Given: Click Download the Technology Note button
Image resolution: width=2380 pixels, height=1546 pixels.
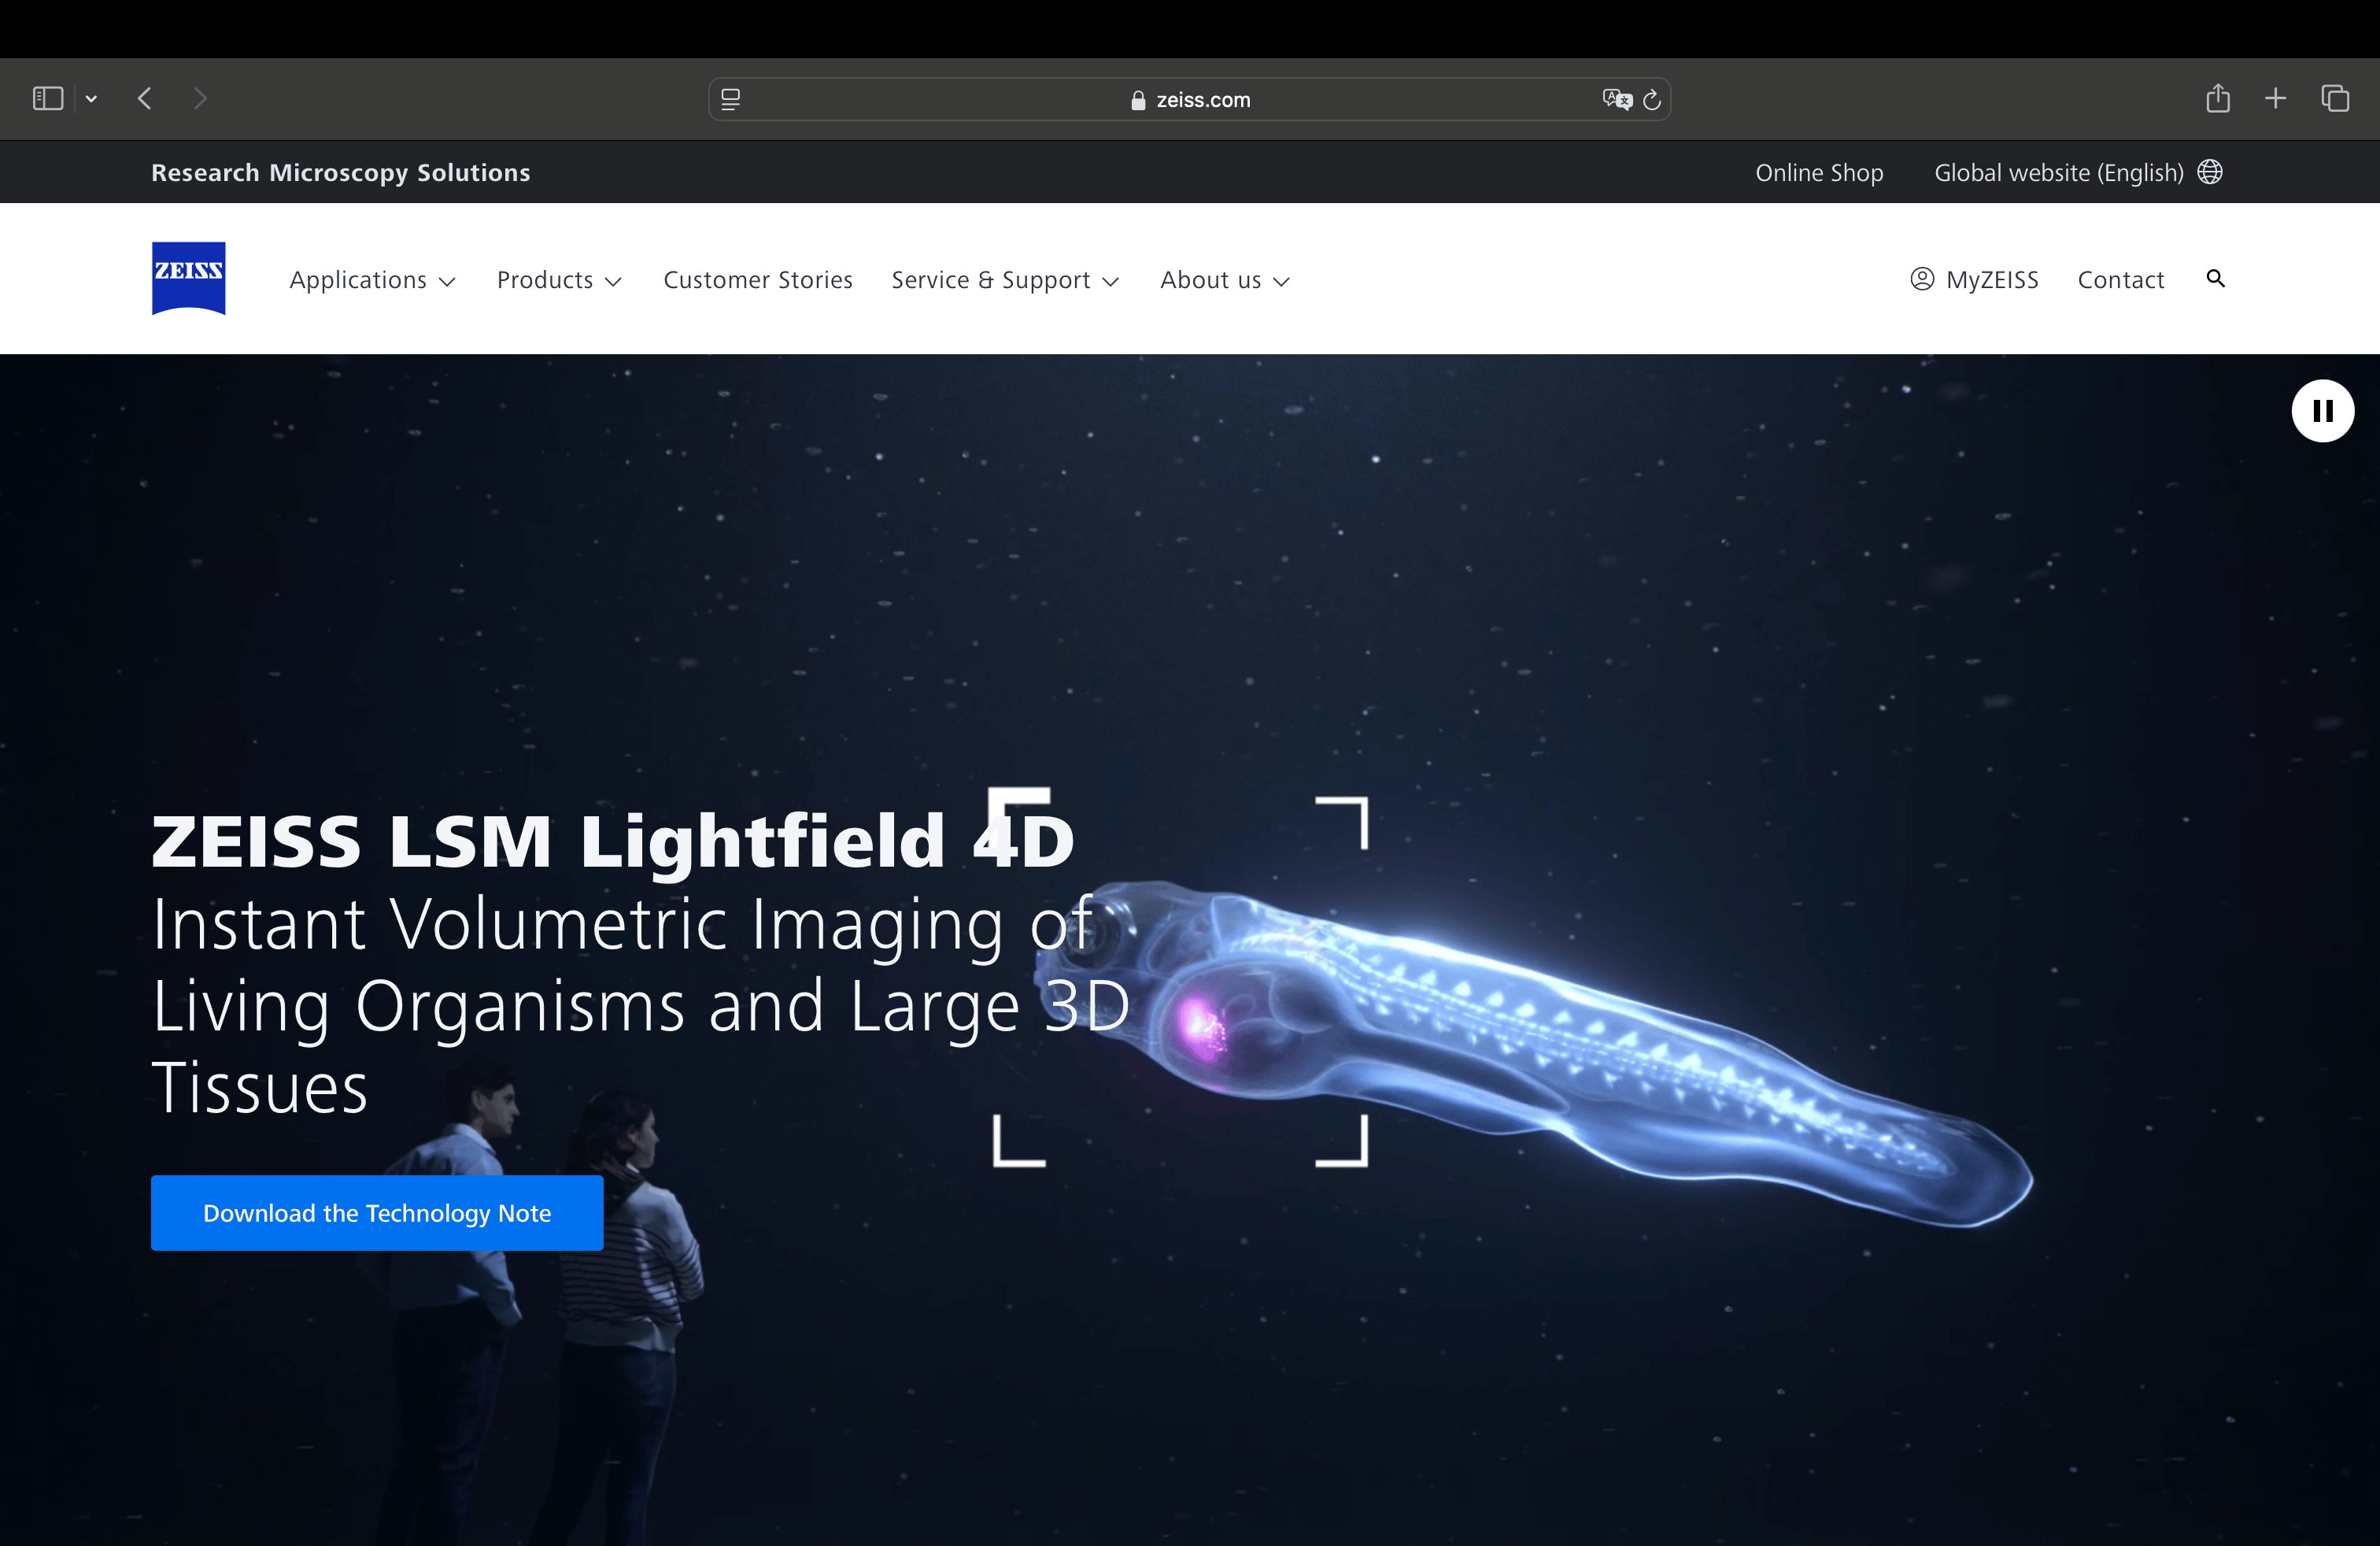Looking at the screenshot, I should coord(377,1213).
